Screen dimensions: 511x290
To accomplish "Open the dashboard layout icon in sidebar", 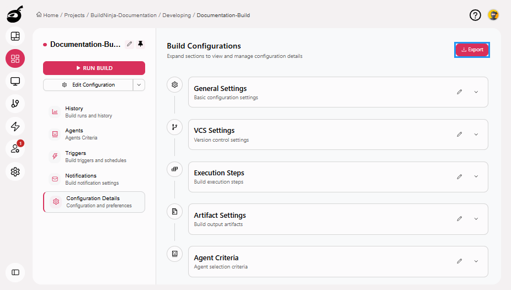I will click(x=15, y=36).
